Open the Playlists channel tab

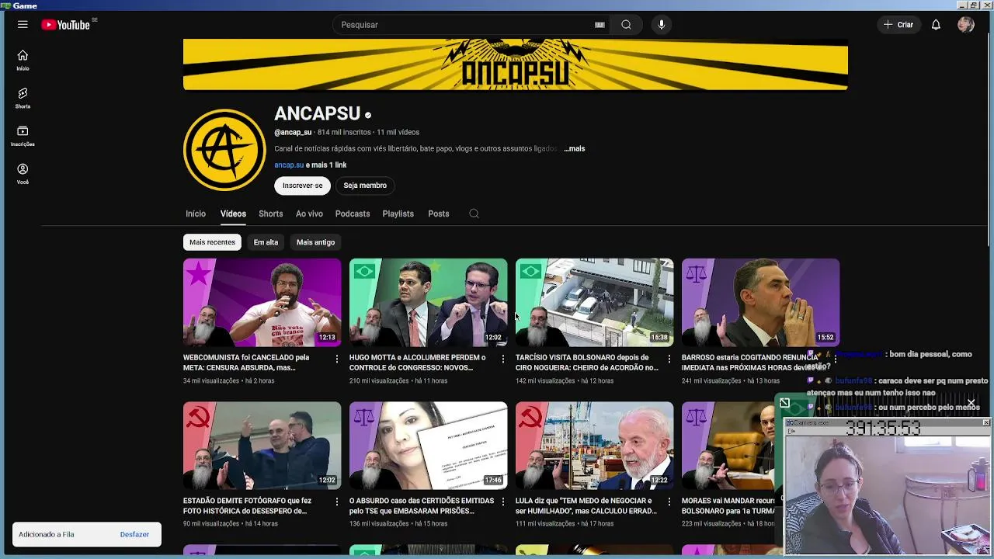[x=398, y=214]
